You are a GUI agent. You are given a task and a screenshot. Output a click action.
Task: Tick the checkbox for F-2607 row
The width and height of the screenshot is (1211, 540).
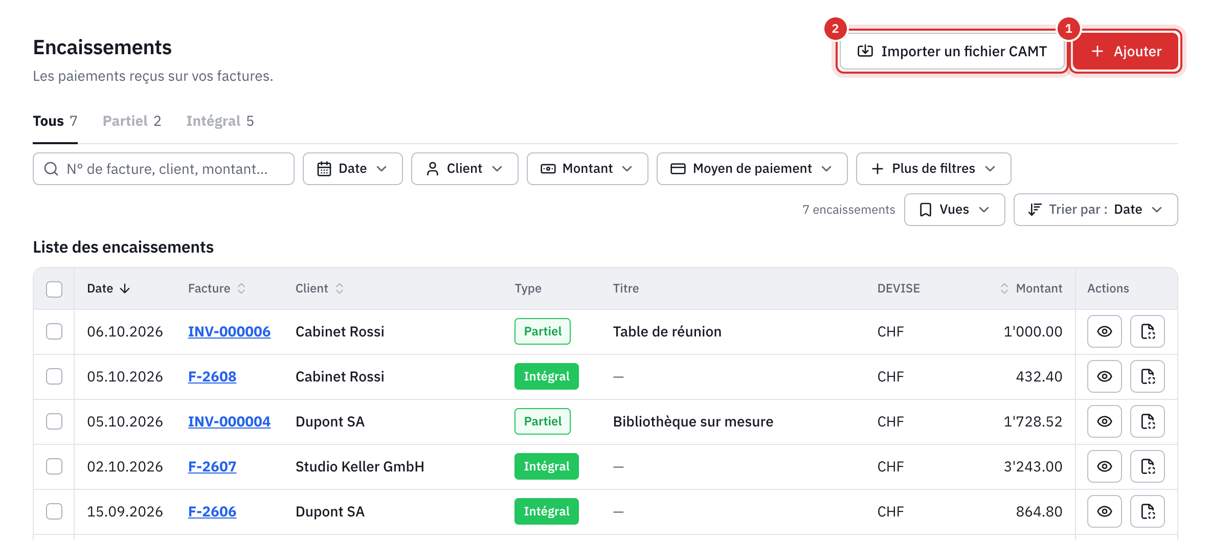point(54,466)
